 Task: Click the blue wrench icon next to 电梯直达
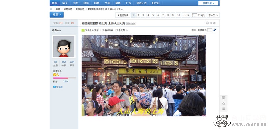[215, 30]
